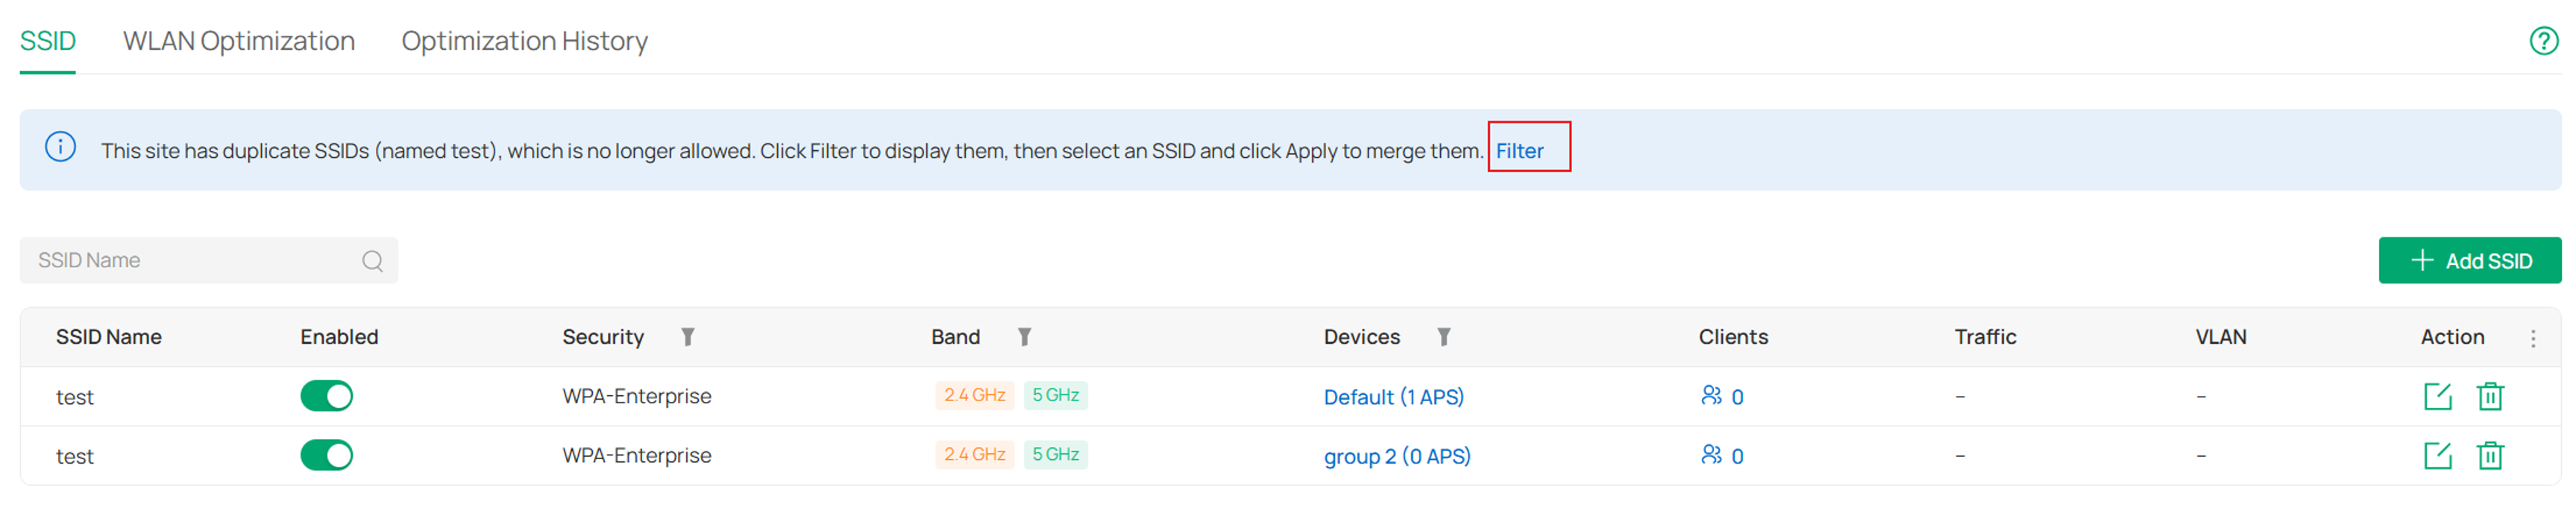Click the clients icon in Default row

click(1711, 395)
